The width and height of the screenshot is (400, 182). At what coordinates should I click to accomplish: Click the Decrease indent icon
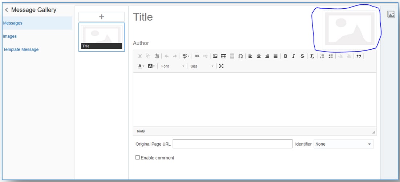coord(340,56)
